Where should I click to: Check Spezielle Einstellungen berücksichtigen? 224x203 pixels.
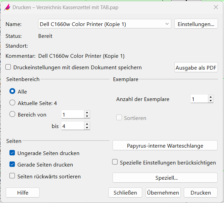pyautogui.click(x=115, y=162)
